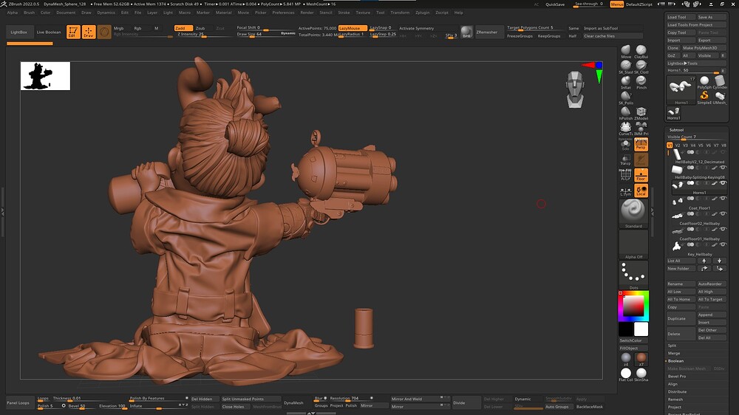Toggle PolyFrame display
Viewport: 739px width, 415px height.
click(625, 175)
